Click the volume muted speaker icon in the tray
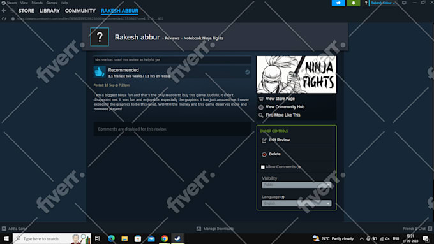This screenshot has height=244, width=434. pos(387,238)
